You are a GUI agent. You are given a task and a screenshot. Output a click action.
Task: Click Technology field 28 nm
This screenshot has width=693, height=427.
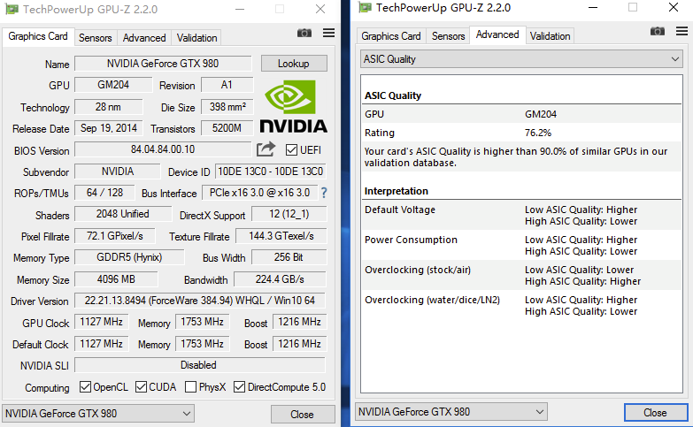pyautogui.click(x=108, y=107)
